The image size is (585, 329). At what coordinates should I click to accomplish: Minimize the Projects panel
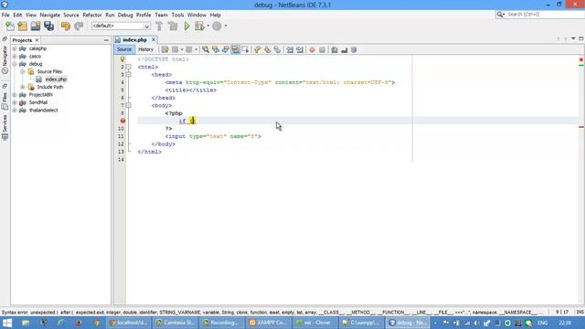coord(106,40)
